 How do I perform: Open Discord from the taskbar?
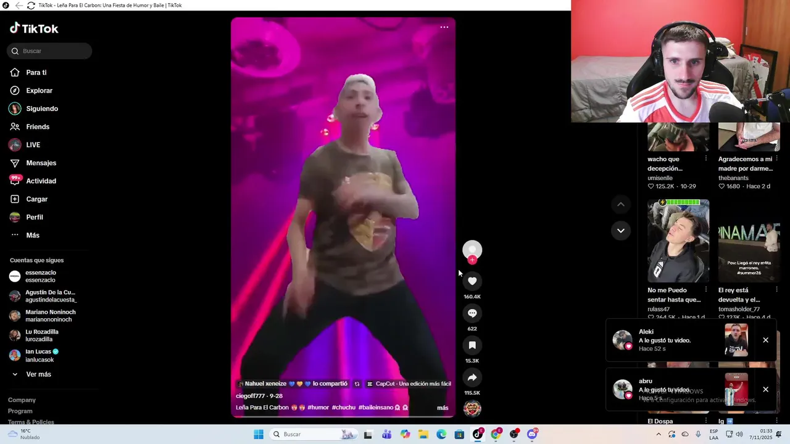point(532,435)
